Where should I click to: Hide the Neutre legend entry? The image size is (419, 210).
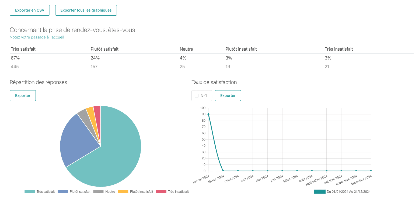click(98, 192)
